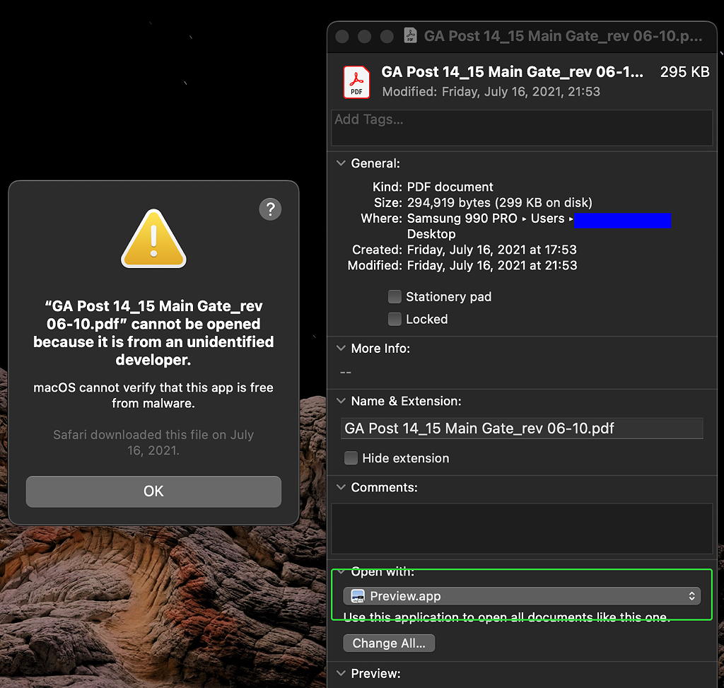Collapse the Comments section
Viewport: 724px width, 688px height.
(x=341, y=487)
